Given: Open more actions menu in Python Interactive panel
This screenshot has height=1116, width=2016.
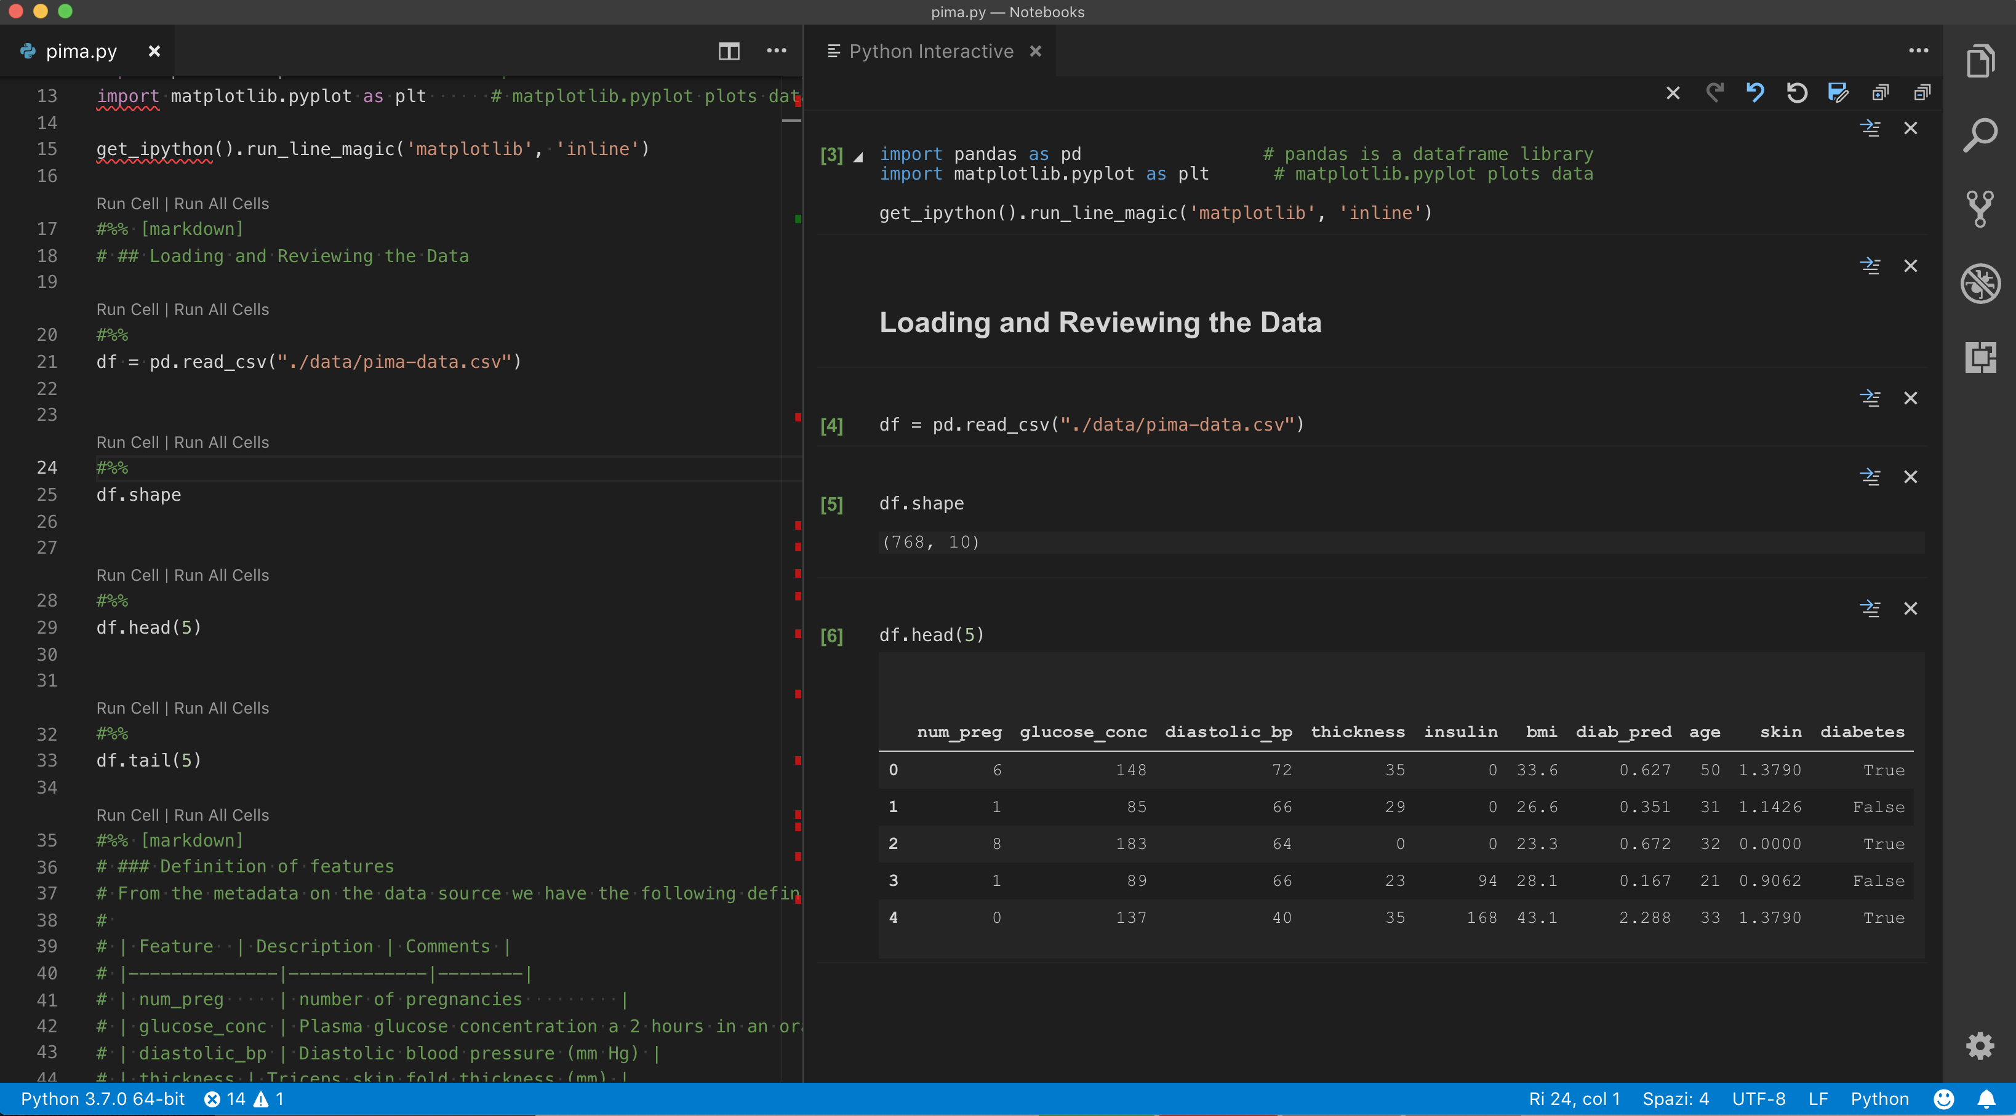Looking at the screenshot, I should tap(1919, 50).
